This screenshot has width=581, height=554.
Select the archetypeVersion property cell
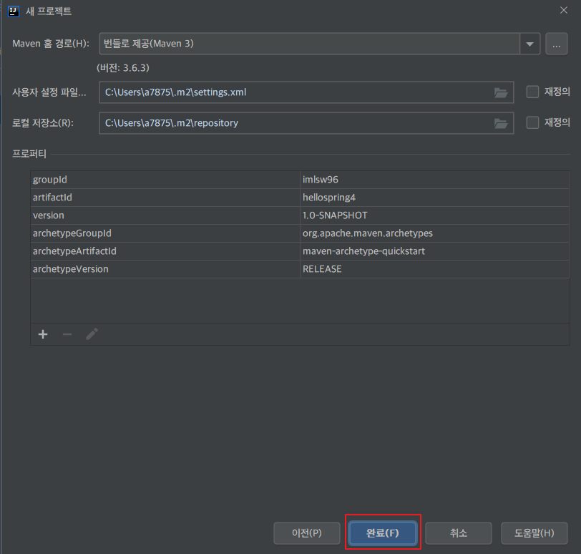click(x=165, y=269)
